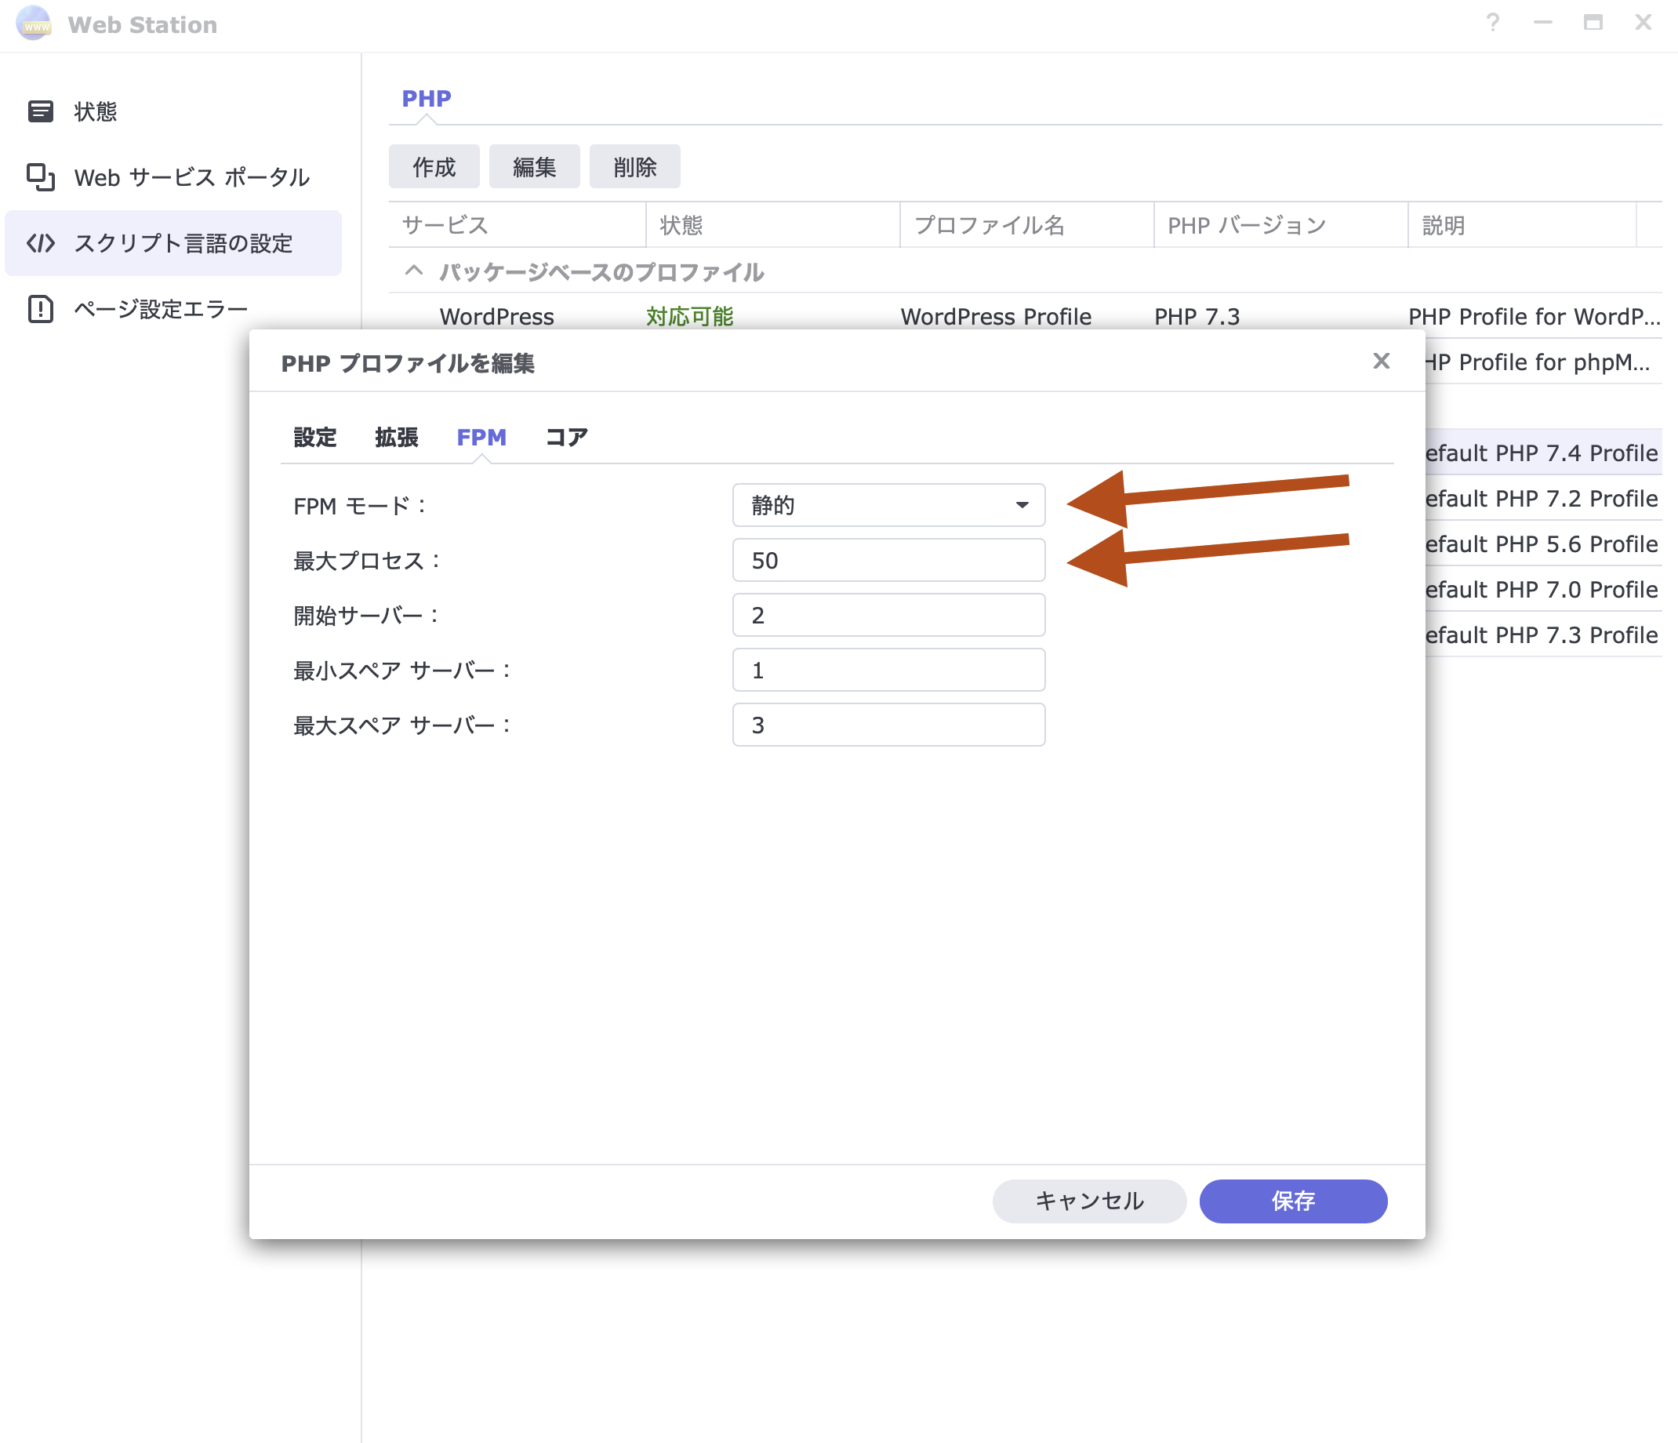Select the WordPress profile row
The width and height of the screenshot is (1678, 1443).
[496, 317]
